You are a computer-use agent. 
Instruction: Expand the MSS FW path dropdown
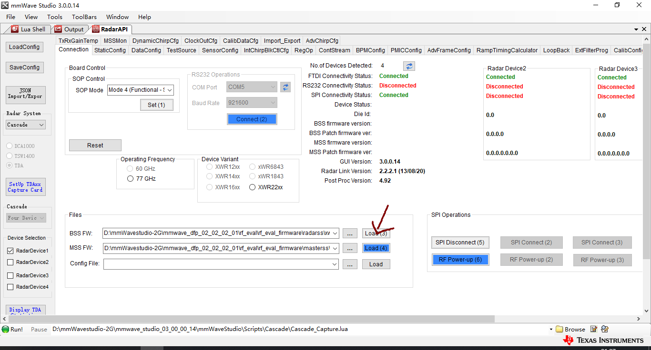pos(335,248)
